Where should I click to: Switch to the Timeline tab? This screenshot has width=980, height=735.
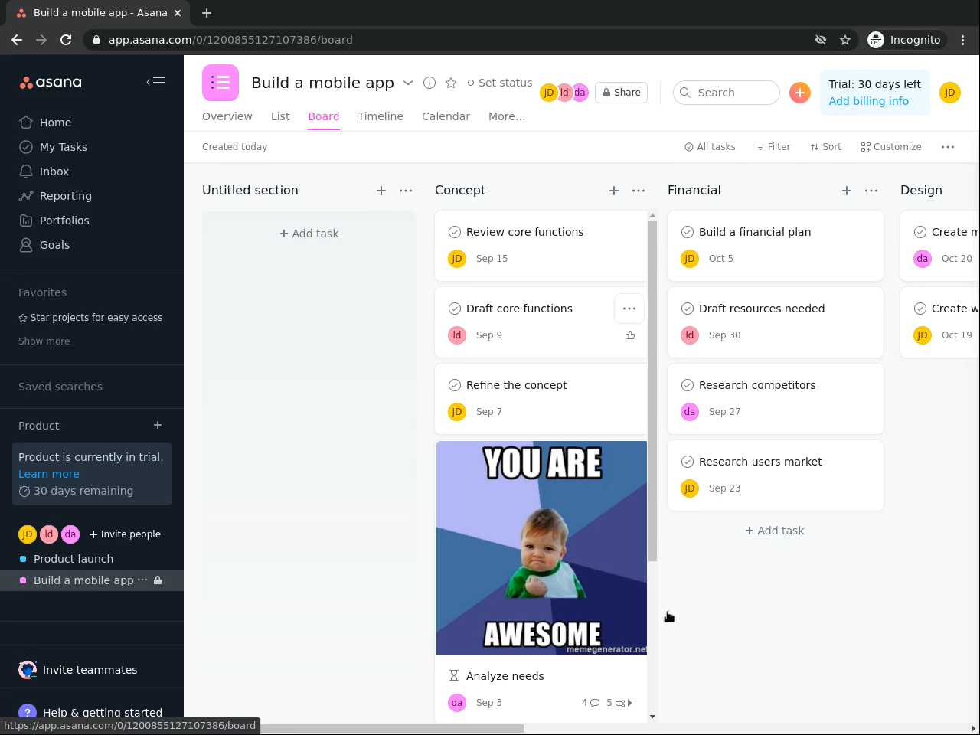[x=381, y=116]
